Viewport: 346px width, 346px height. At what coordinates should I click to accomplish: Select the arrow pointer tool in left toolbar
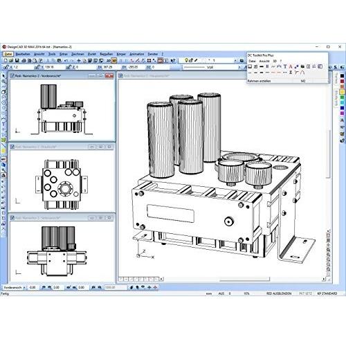(3, 76)
